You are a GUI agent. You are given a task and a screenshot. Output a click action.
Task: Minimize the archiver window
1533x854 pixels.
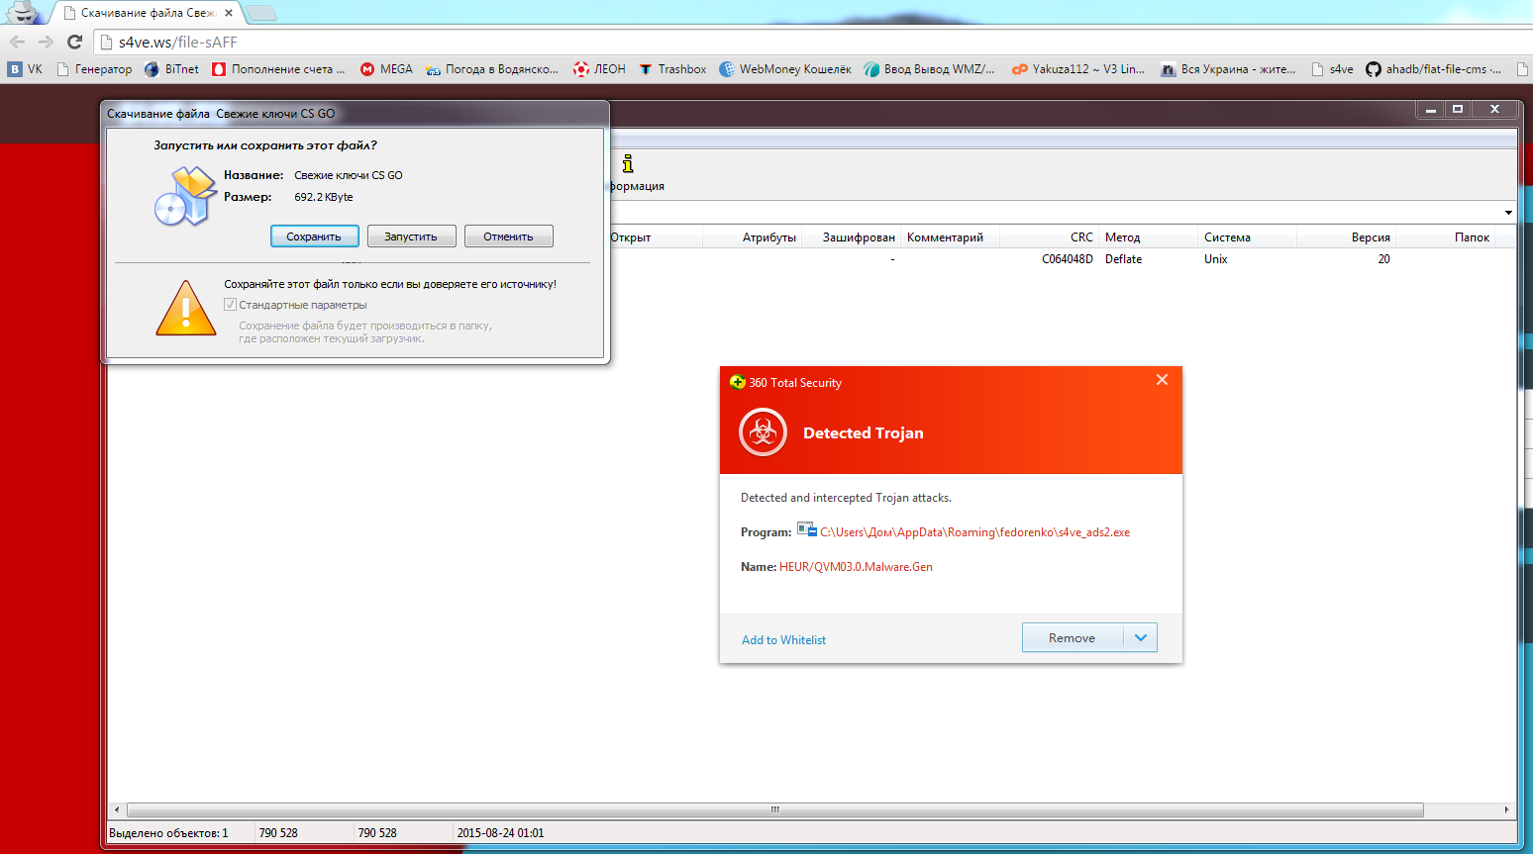[1430, 109]
